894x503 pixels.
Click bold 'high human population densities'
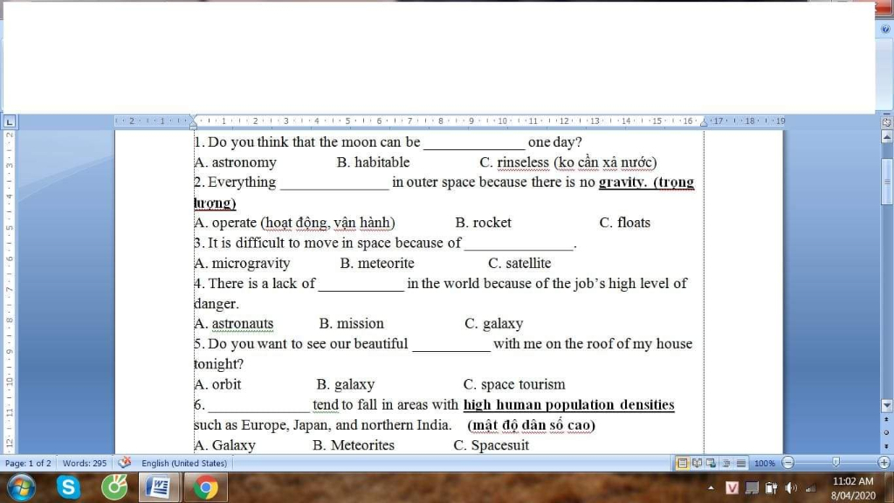568,405
